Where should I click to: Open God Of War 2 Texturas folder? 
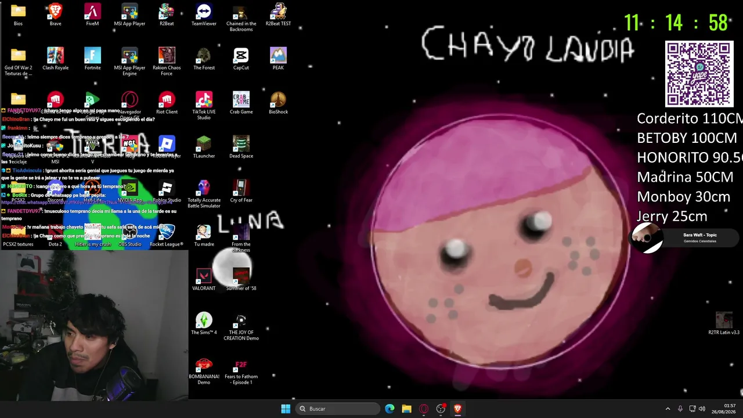point(18,62)
